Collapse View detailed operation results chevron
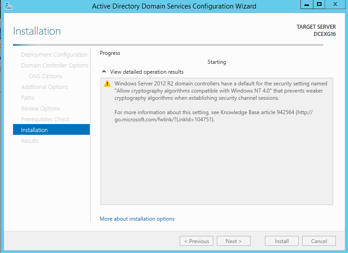The height and width of the screenshot is (253, 348). point(104,71)
